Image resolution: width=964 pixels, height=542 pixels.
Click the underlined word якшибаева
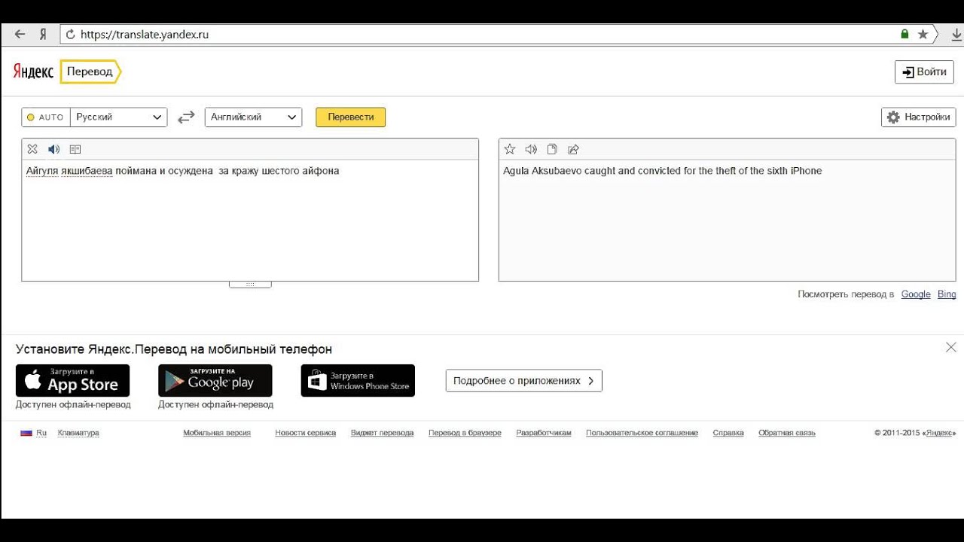click(87, 171)
